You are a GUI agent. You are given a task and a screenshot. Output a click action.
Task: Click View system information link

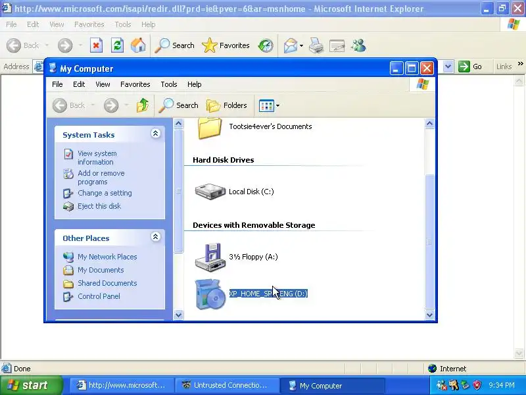(x=97, y=157)
